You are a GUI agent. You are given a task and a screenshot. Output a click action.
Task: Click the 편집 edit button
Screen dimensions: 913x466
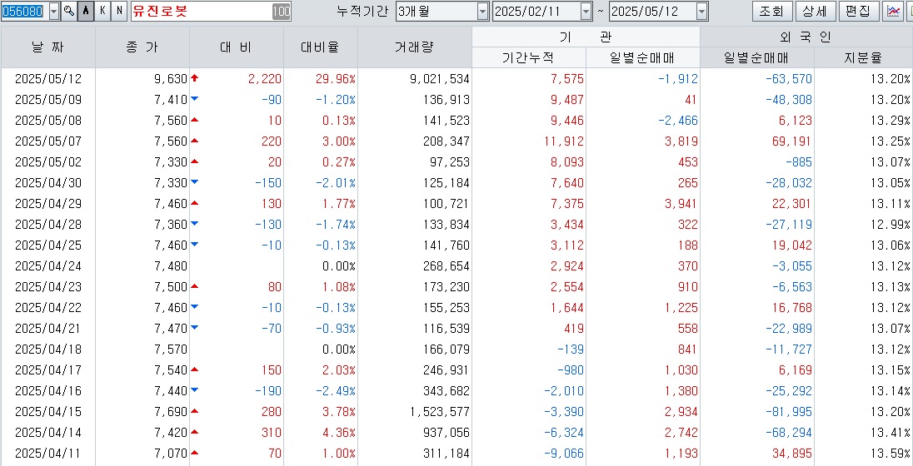[860, 11]
